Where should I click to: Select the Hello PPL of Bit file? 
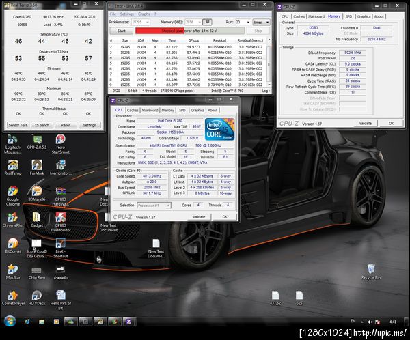[x=60, y=300]
